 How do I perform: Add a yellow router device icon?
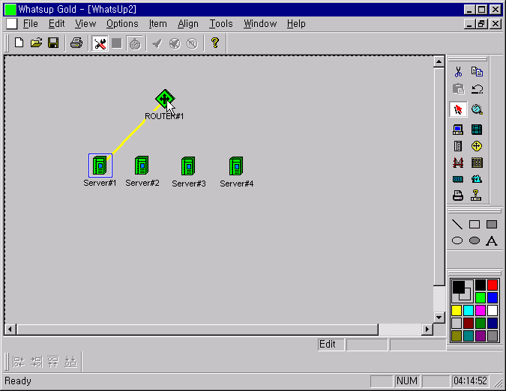tap(477, 146)
